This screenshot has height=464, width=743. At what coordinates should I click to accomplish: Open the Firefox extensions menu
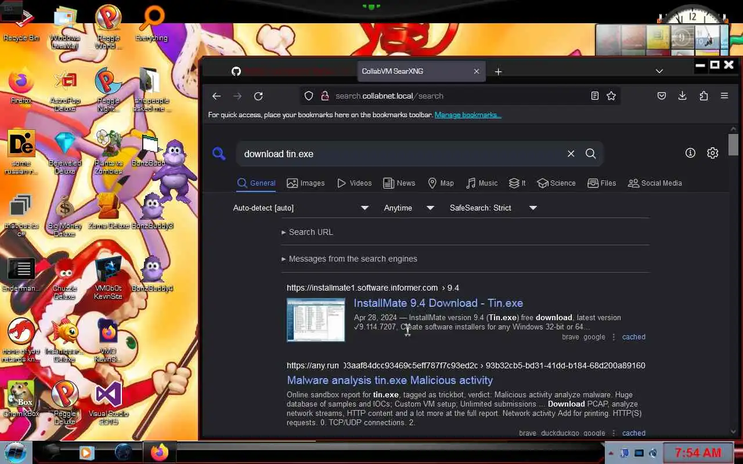[x=704, y=96]
